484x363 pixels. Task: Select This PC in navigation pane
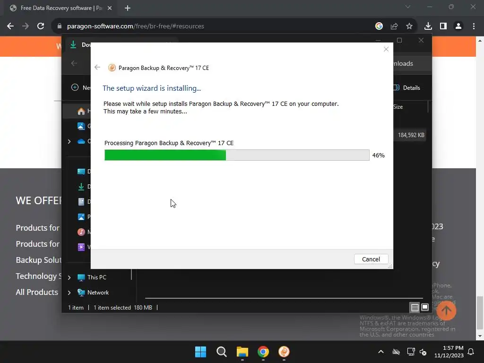click(x=96, y=277)
